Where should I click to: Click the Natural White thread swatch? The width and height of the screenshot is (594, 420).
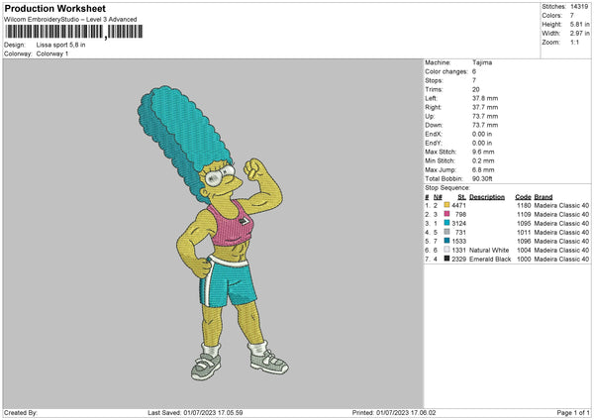446,250
